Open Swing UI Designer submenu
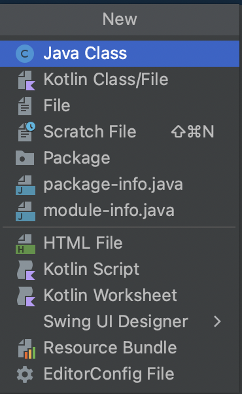 (120, 321)
